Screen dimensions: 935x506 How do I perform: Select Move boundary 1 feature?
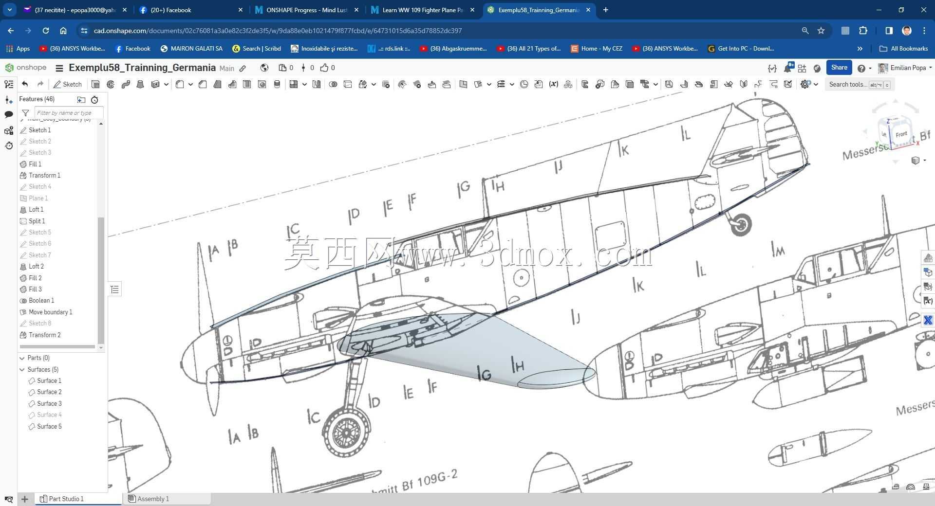(x=50, y=312)
